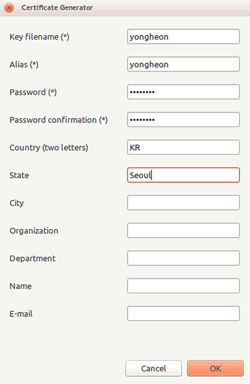Close the Certificate Generator dialog
The width and height of the screenshot is (250, 384).
9,8
